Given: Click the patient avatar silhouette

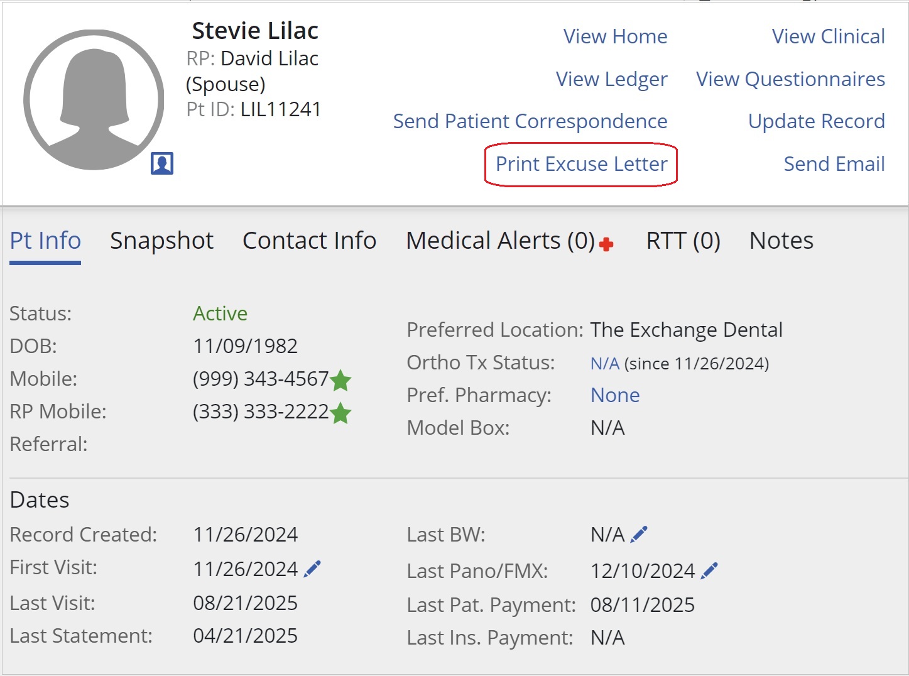Looking at the screenshot, I should 94,100.
